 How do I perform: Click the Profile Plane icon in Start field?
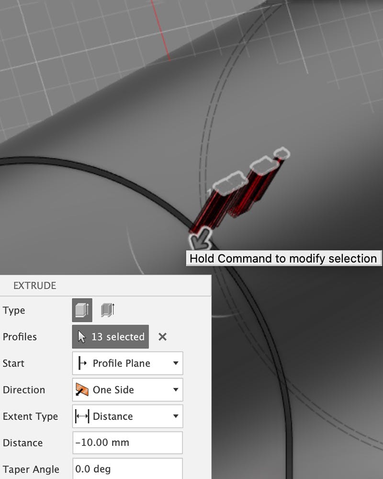pos(82,364)
